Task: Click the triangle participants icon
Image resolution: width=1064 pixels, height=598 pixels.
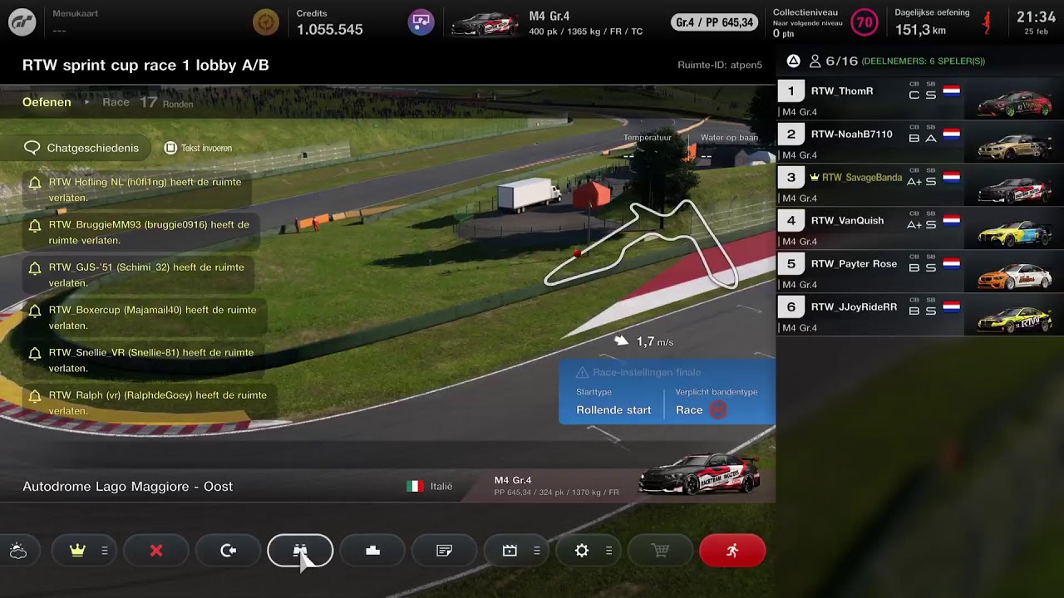Action: point(793,61)
